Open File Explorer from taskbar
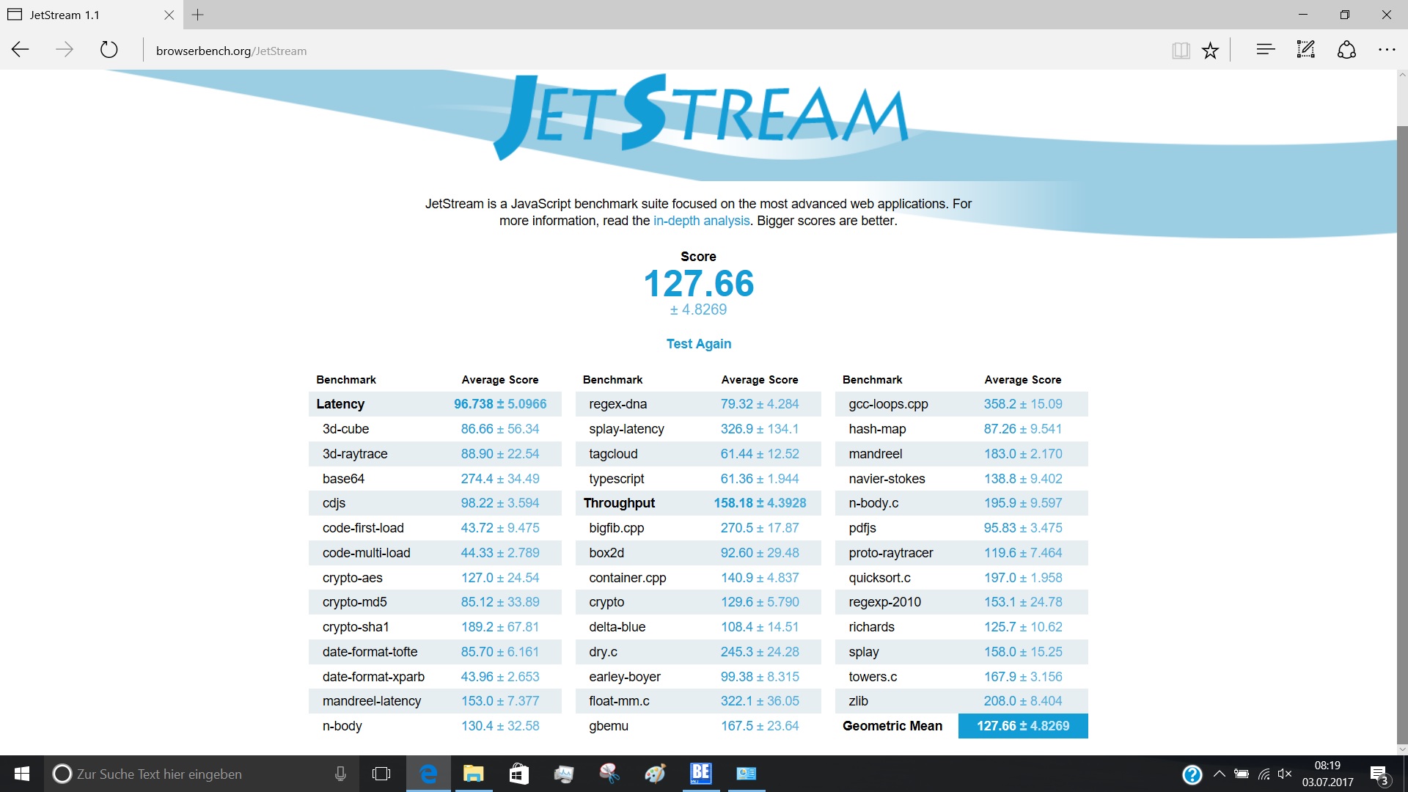This screenshot has height=792, width=1408. 474,774
